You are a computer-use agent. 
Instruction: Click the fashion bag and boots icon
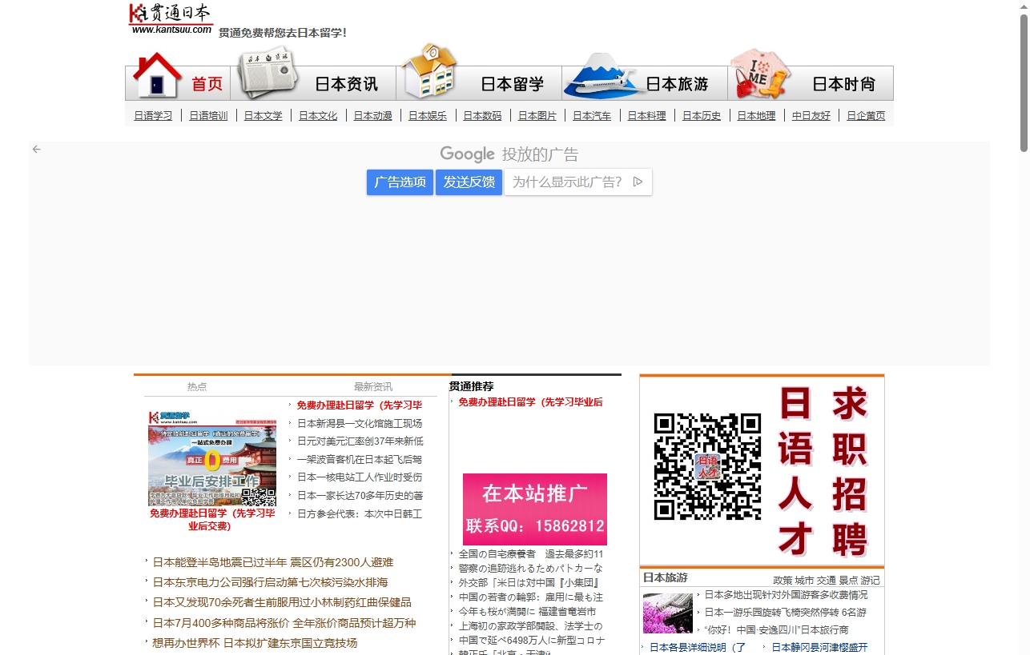coord(760,73)
